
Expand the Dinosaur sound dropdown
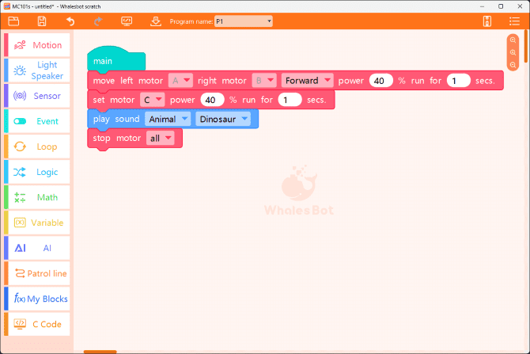coord(223,119)
